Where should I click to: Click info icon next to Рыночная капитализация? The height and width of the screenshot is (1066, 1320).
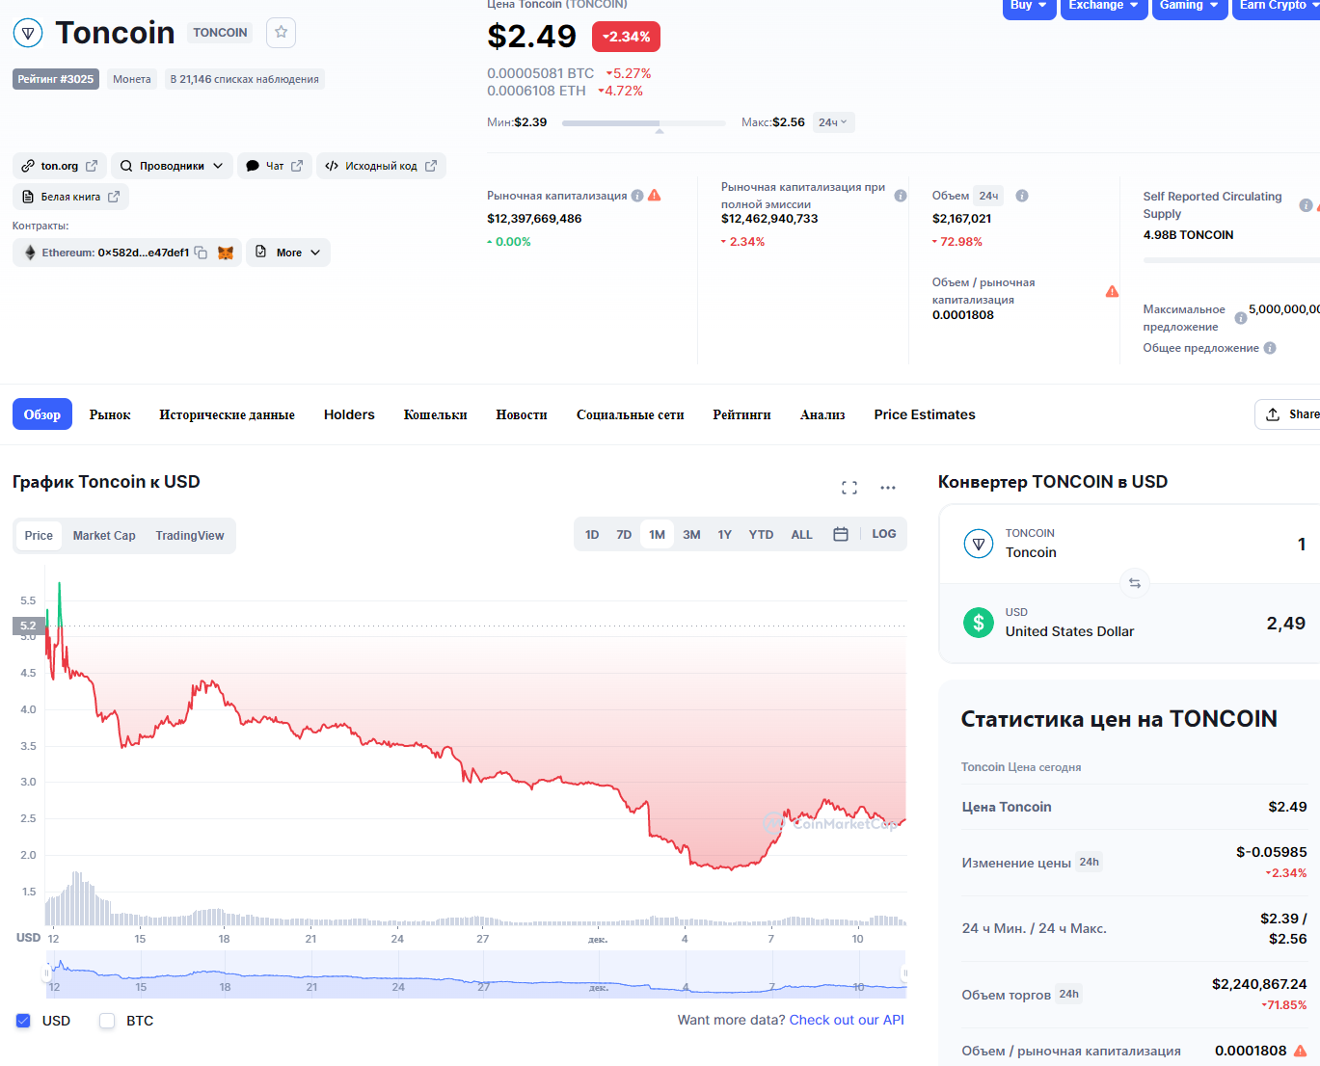click(637, 196)
